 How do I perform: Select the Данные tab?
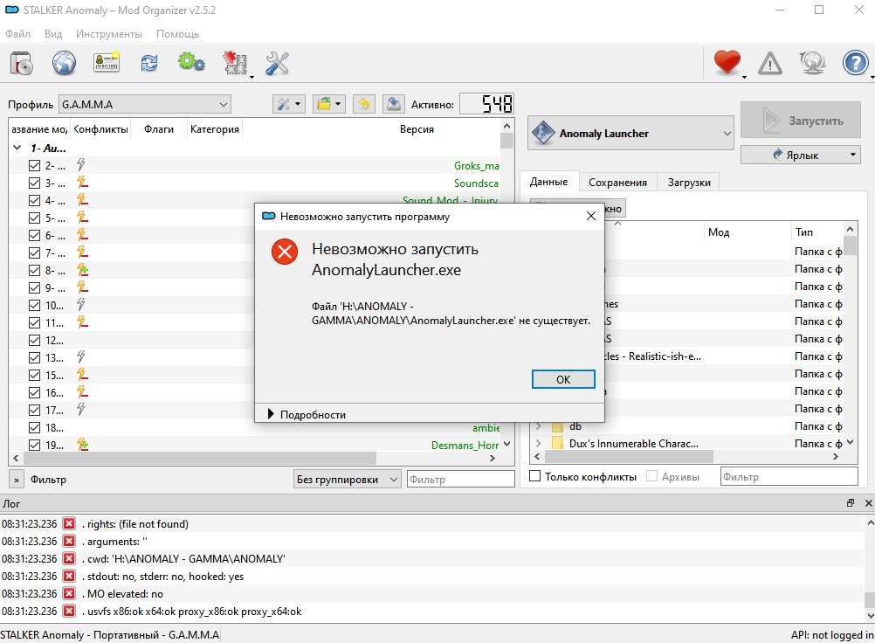point(549,182)
